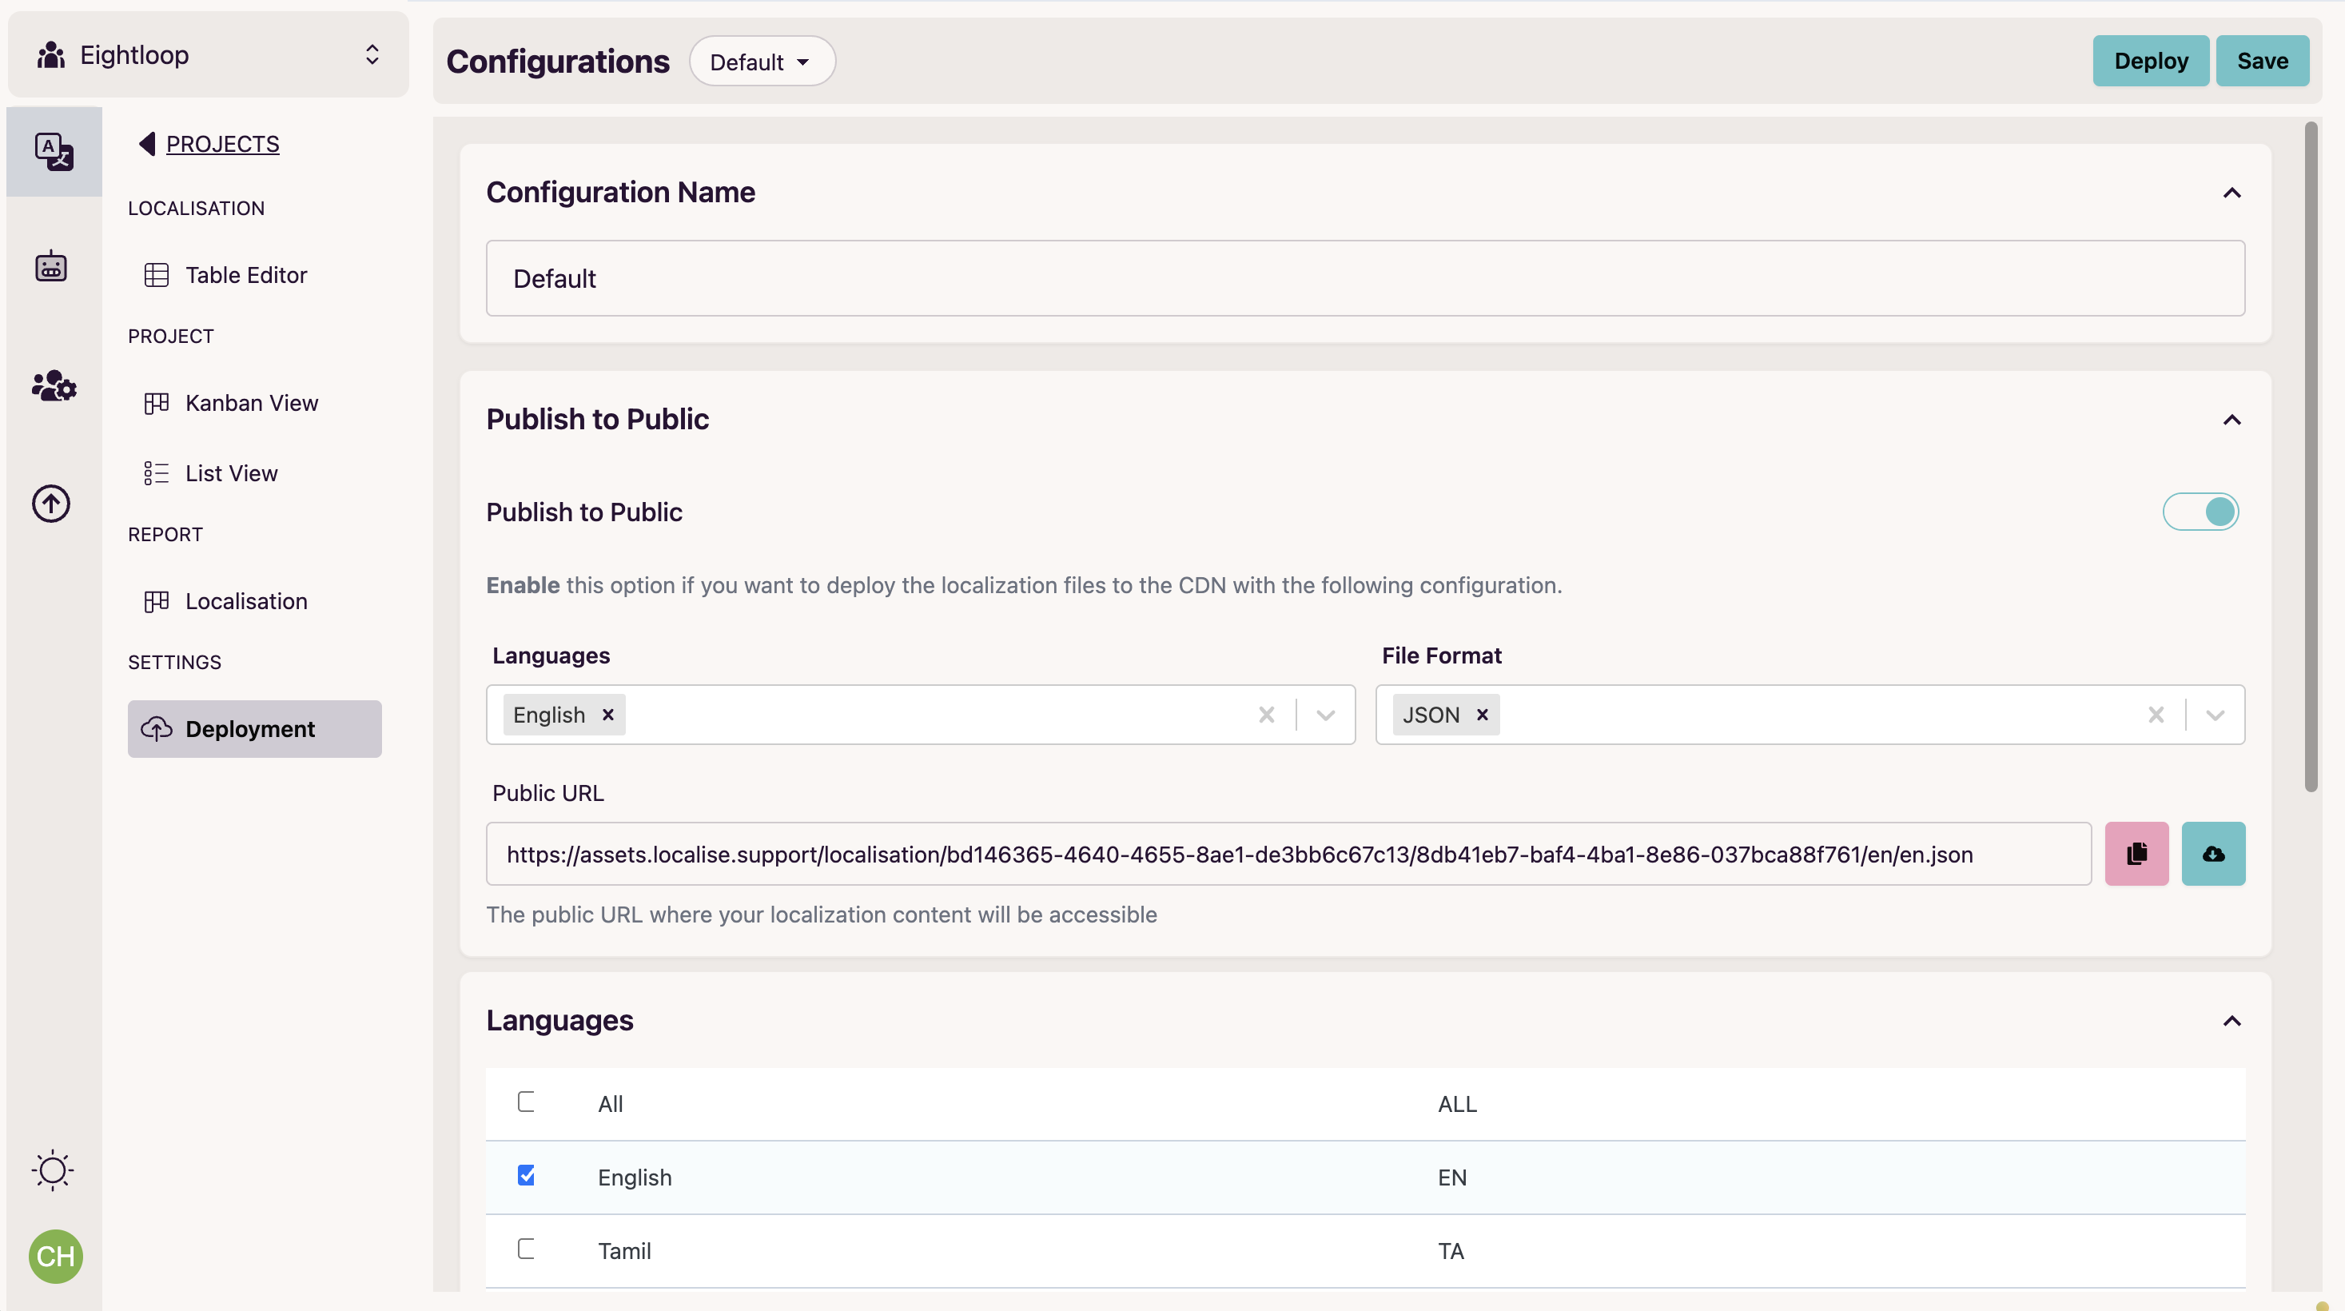The width and height of the screenshot is (2345, 1311).
Task: Expand the Languages selection dropdown
Action: 1324,715
